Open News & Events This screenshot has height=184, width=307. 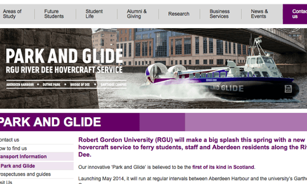click(259, 14)
